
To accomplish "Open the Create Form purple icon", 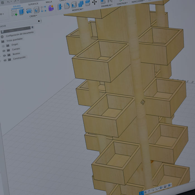I will [51, 8].
